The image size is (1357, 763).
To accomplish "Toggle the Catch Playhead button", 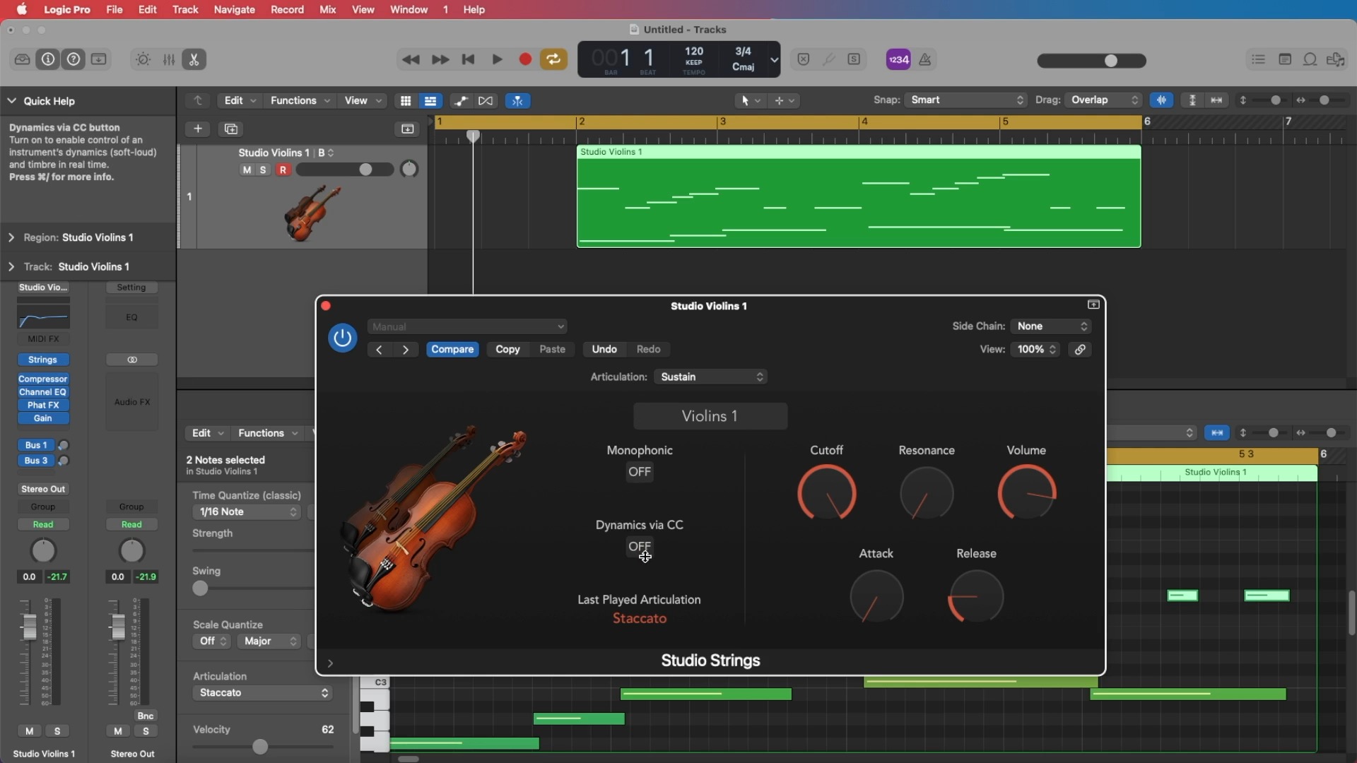I will (x=517, y=101).
